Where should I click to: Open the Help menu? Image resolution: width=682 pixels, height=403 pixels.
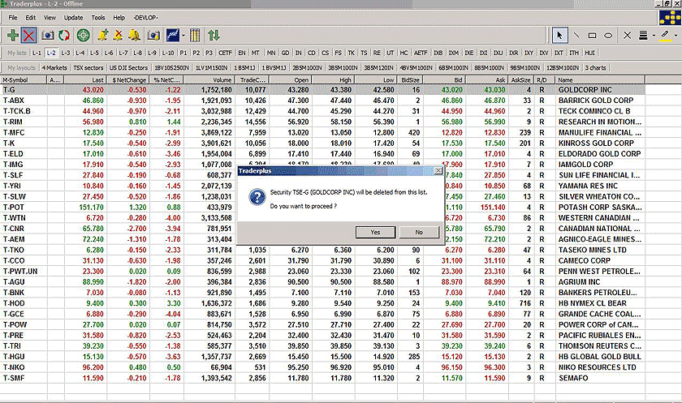119,18
